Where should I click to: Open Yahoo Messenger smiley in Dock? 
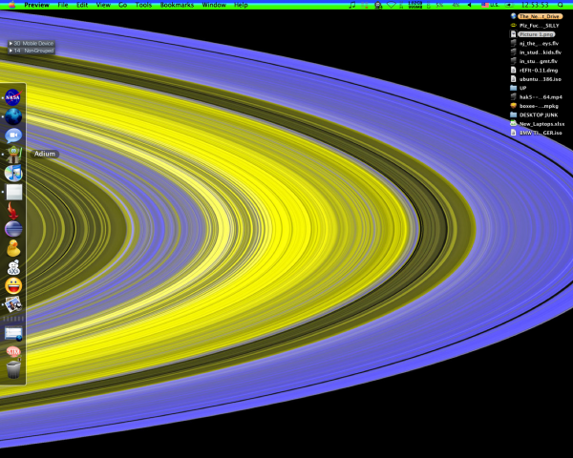(13, 286)
